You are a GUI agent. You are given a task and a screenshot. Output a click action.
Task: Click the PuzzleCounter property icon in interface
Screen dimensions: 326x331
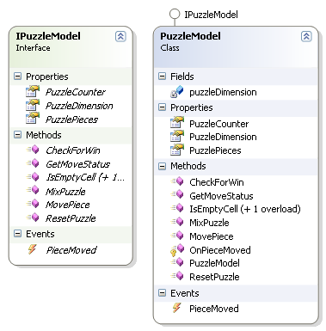pyautogui.click(x=33, y=91)
